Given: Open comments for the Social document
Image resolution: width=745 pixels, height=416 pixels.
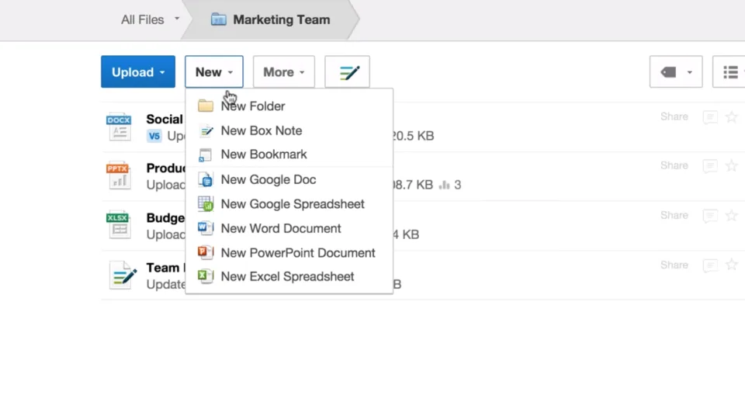Looking at the screenshot, I should (x=710, y=117).
